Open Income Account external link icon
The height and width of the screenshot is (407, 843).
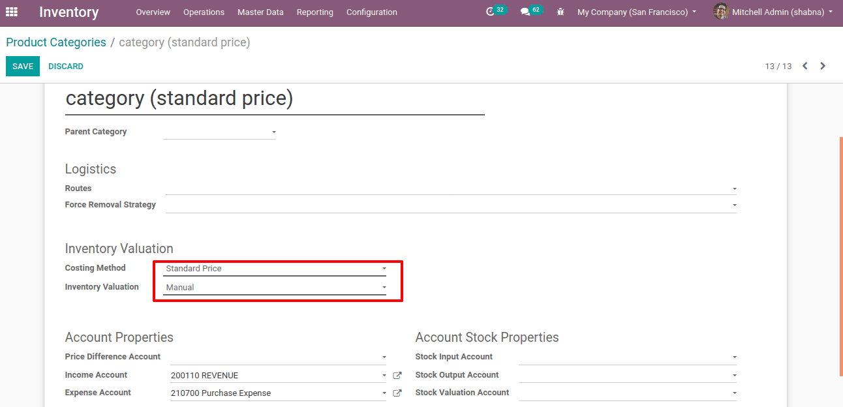pos(397,376)
